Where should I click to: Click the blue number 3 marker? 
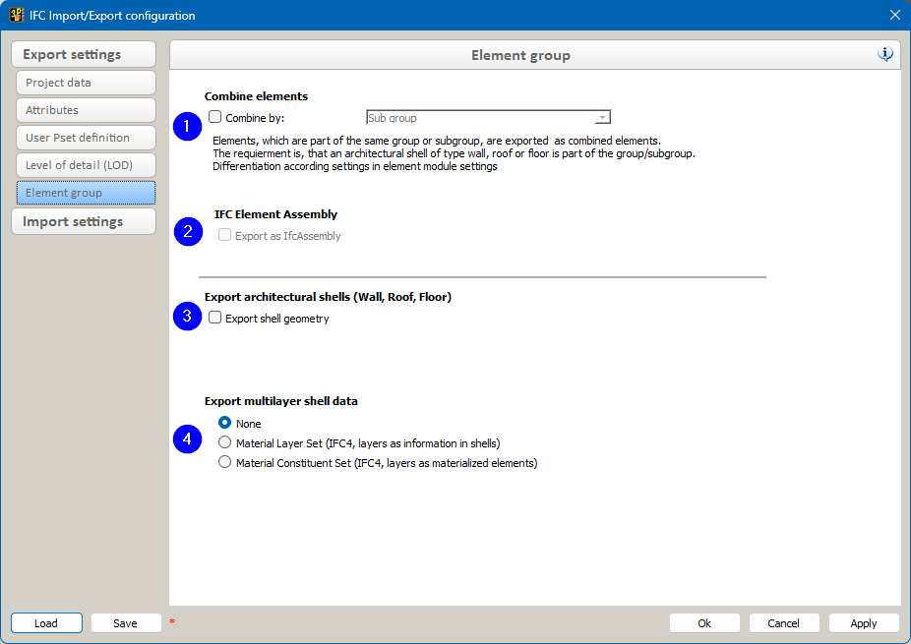[187, 317]
